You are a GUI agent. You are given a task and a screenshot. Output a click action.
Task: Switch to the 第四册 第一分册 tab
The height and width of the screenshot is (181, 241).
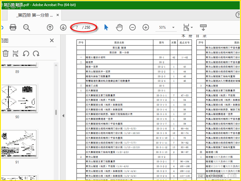coord(35,15)
